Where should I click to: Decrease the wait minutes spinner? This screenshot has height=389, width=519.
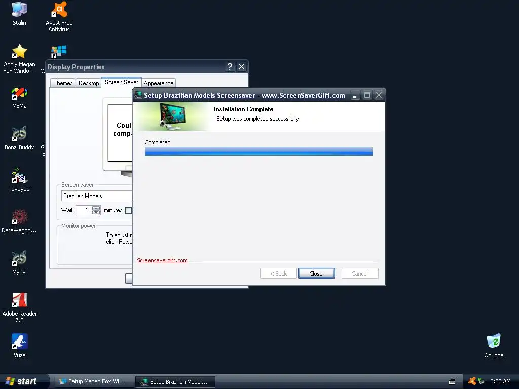(x=96, y=212)
